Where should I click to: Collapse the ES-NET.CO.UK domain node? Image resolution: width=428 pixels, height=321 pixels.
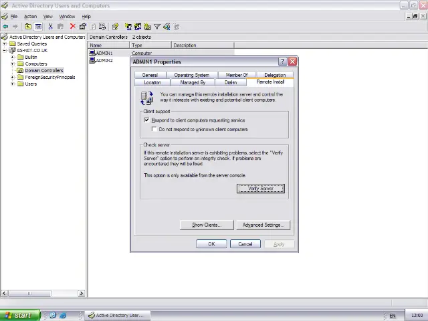point(5,50)
